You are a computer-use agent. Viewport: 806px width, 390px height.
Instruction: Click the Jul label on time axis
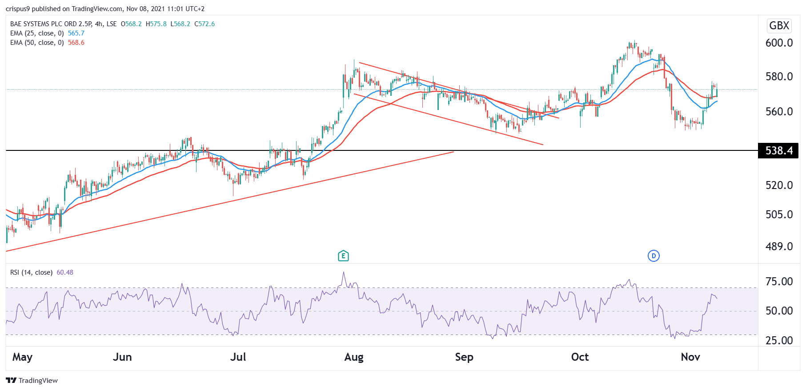[x=238, y=357]
